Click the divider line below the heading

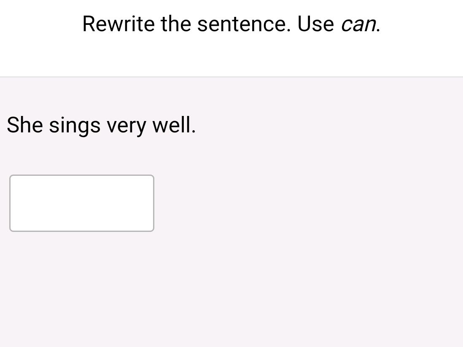[231, 77]
